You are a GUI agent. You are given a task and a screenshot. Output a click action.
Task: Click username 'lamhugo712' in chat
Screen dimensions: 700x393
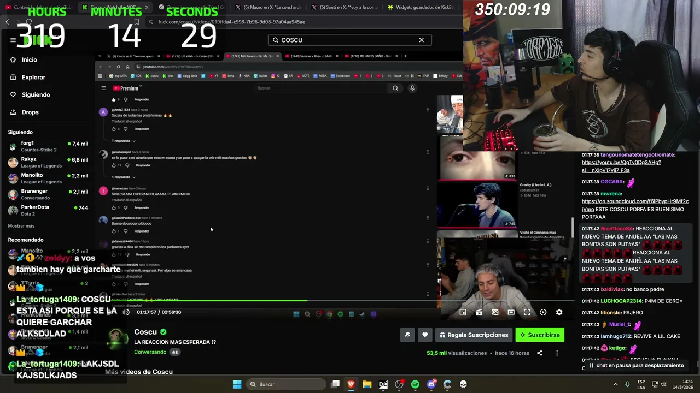616,336
